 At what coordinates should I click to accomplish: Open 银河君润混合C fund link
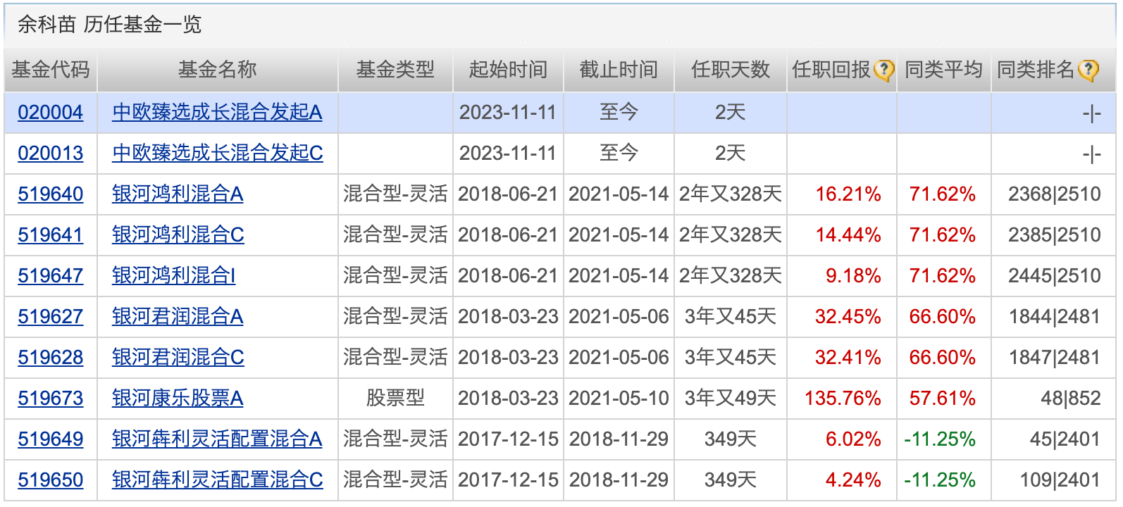(178, 358)
